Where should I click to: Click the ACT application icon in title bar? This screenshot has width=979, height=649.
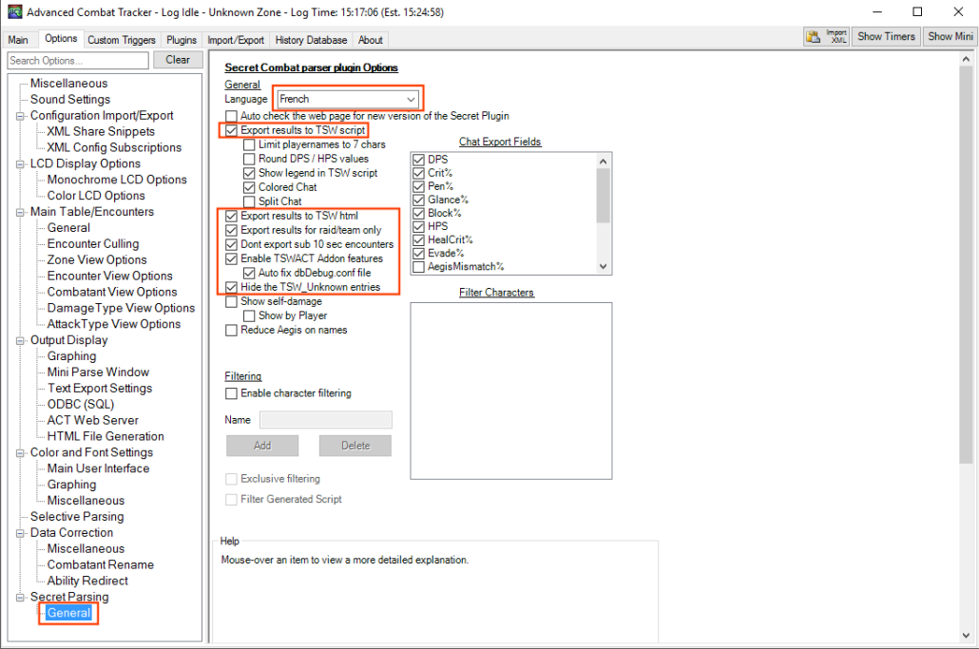point(14,11)
